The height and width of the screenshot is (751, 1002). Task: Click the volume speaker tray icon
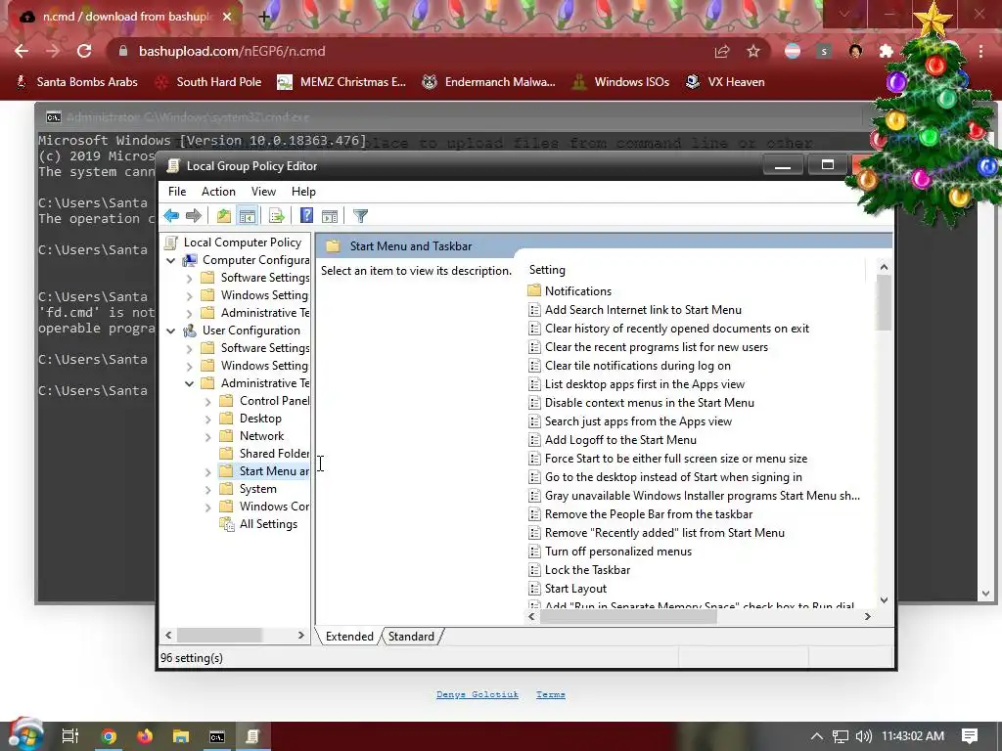pyautogui.click(x=863, y=736)
